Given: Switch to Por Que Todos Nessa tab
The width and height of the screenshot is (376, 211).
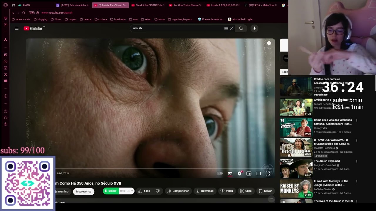Looking at the screenshot, I should point(186,5).
